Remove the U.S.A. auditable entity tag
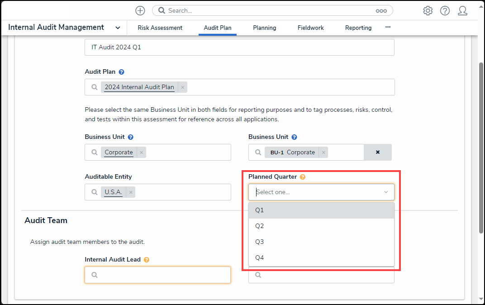This screenshot has width=485, height=305. tap(131, 192)
